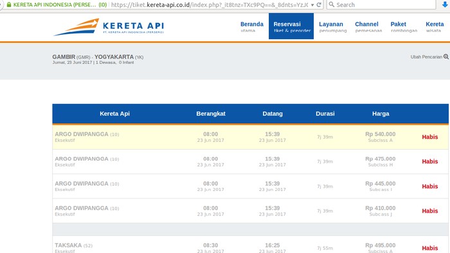Click the green padlock security icon
The image size is (450, 253).
point(9,4)
